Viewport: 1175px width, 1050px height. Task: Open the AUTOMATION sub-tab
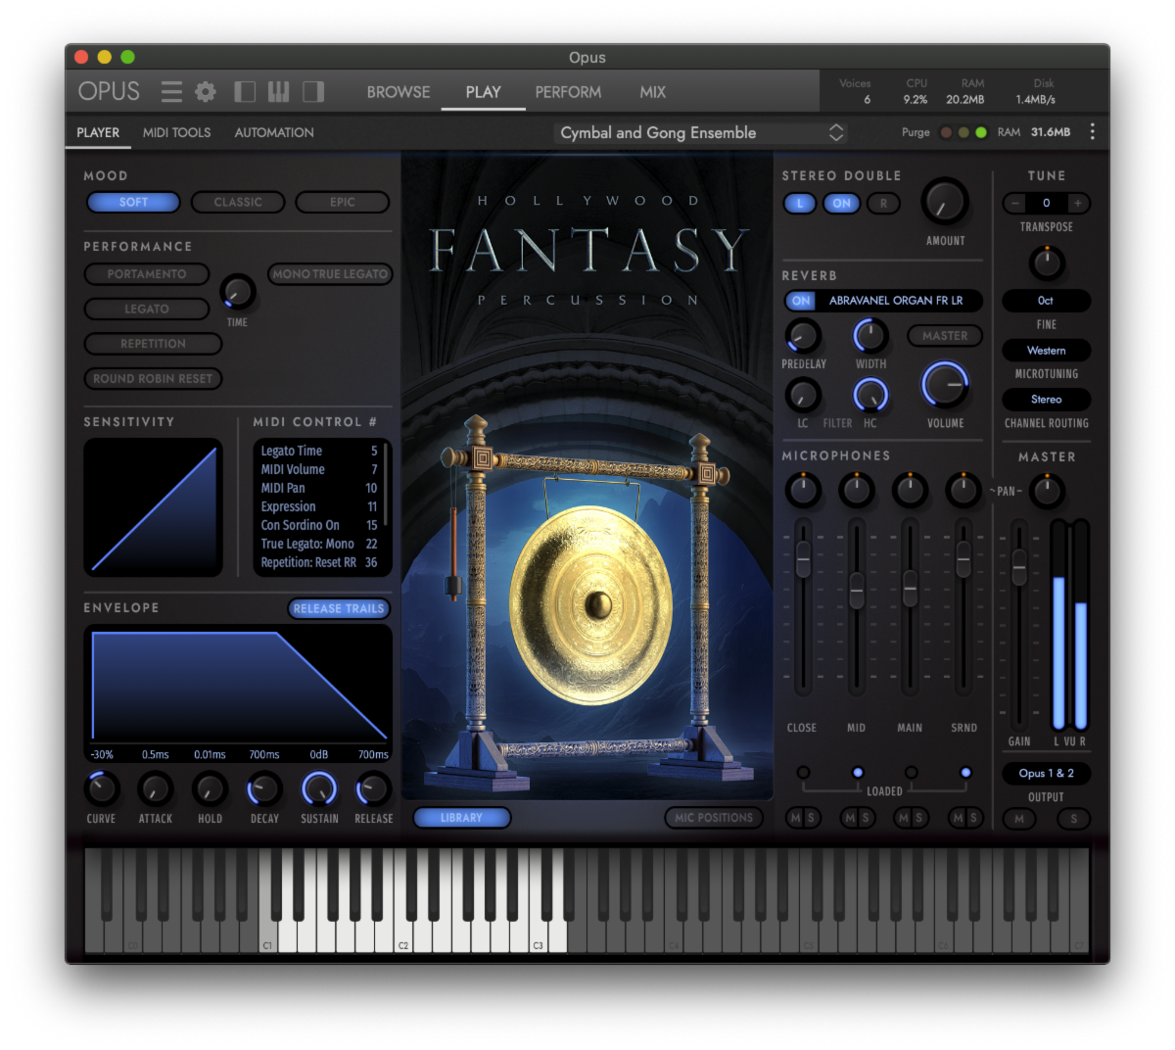pos(274,132)
